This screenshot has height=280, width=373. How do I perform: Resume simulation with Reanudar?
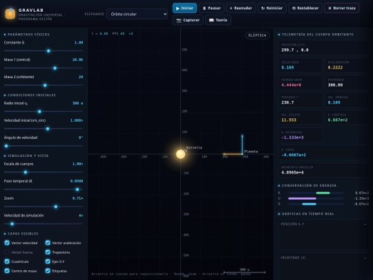click(241, 8)
